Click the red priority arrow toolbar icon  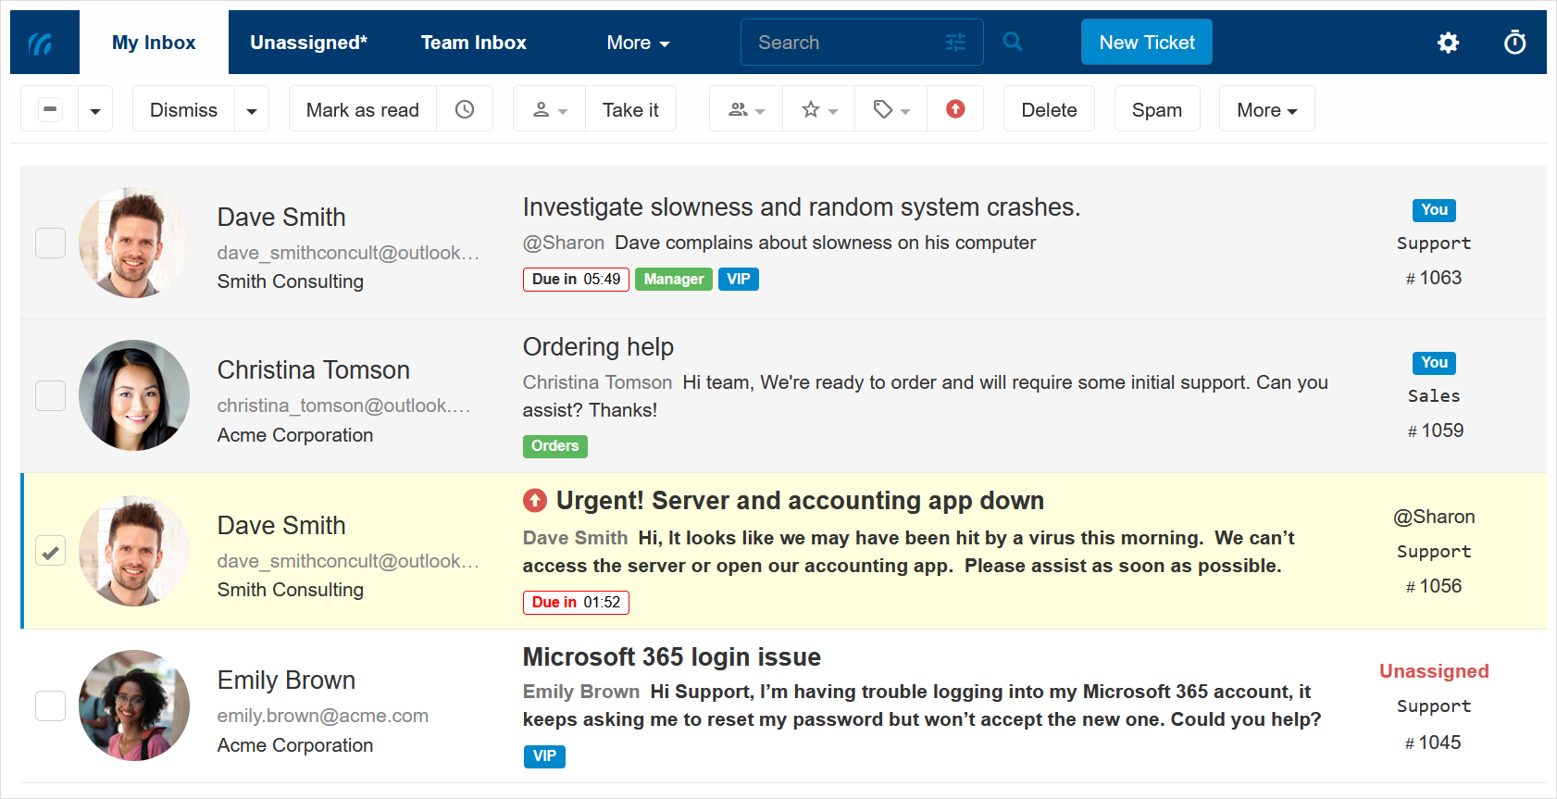(x=955, y=109)
